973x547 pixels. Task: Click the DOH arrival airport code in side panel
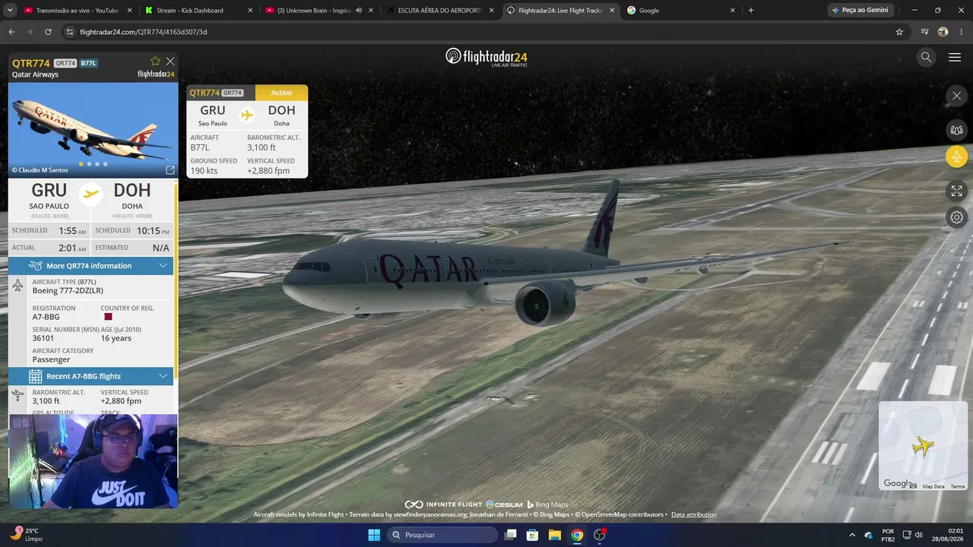point(132,190)
